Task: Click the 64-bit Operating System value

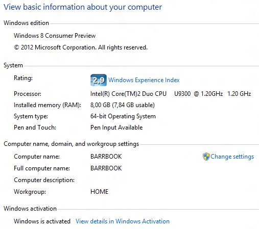Action: pos(123,116)
